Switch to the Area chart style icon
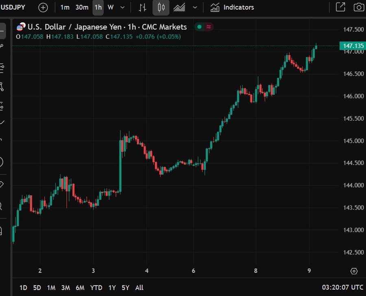 click(179, 7)
